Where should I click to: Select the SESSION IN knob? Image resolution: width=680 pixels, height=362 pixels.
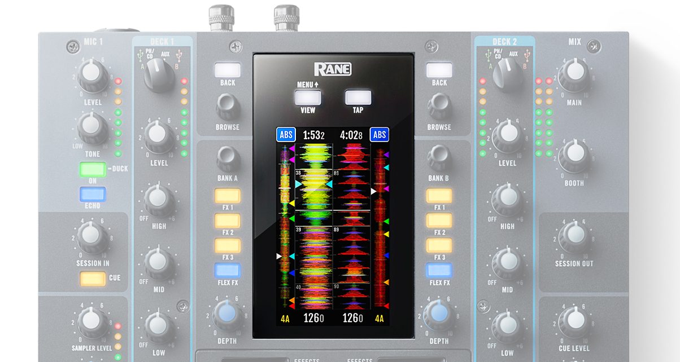click(93, 236)
